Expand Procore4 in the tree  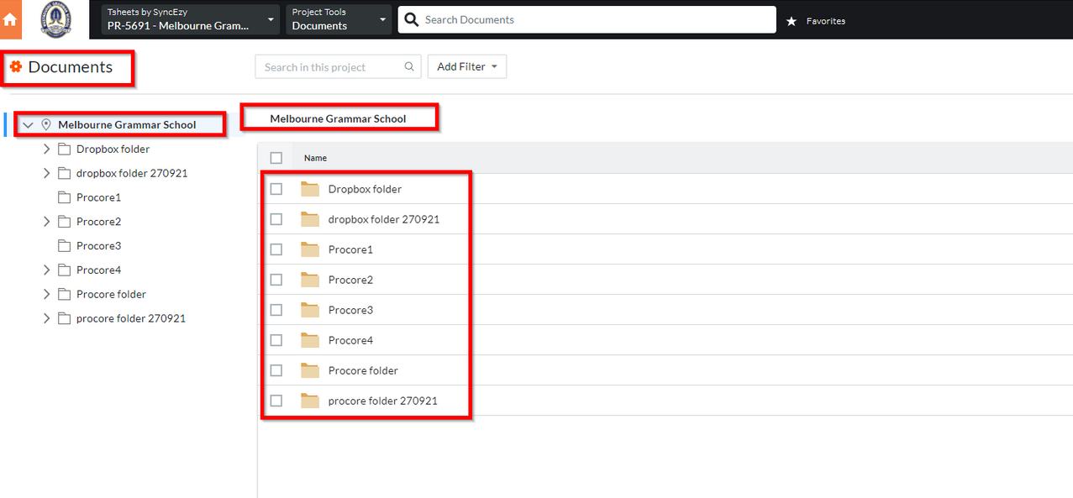47,270
